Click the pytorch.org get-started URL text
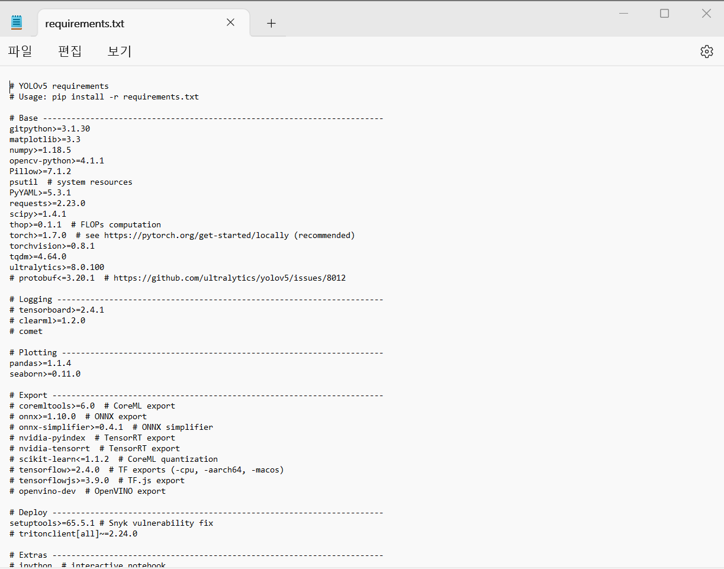 coord(197,235)
